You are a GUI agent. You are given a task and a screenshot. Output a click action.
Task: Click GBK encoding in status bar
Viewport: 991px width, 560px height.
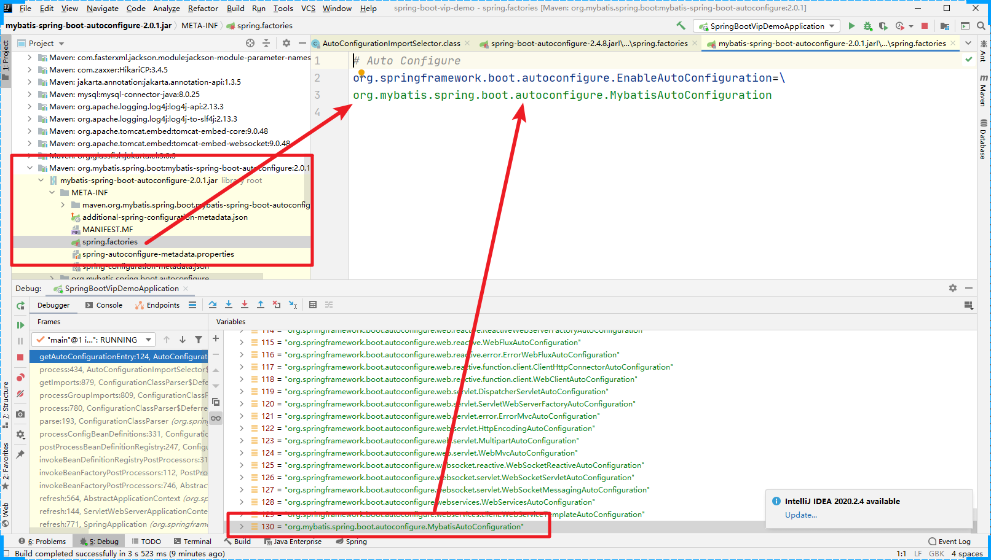936,554
